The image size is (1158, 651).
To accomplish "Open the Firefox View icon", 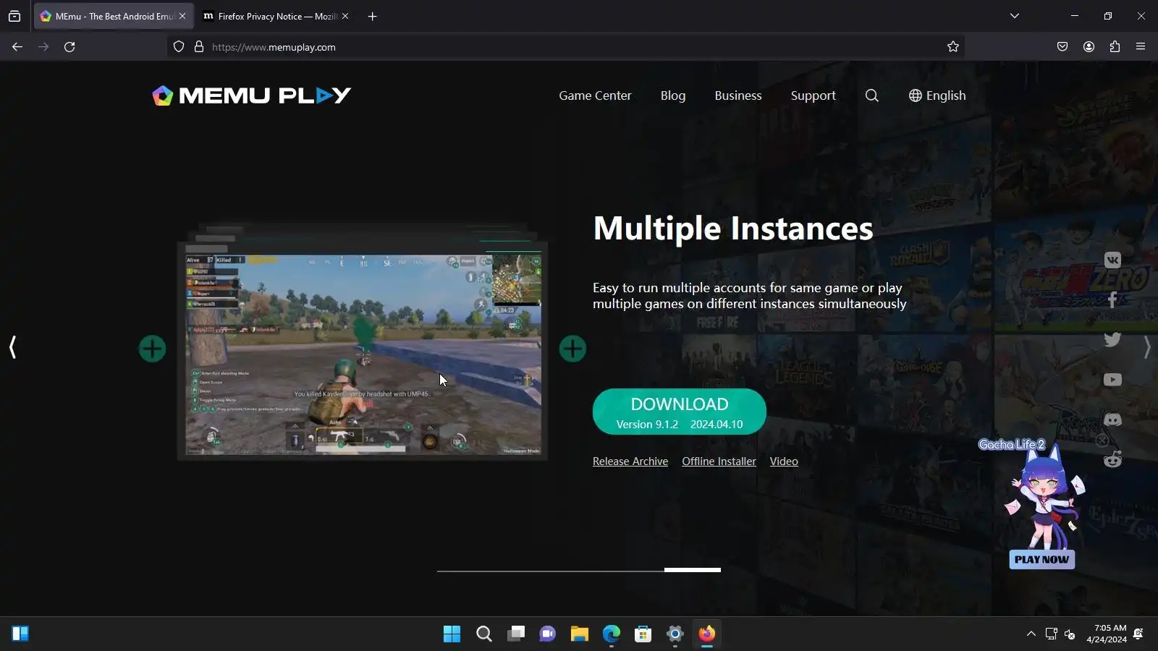I will click(14, 16).
